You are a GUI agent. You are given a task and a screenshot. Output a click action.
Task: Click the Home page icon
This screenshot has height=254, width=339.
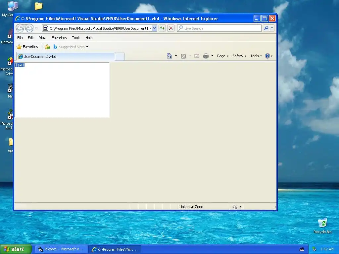coord(169,56)
